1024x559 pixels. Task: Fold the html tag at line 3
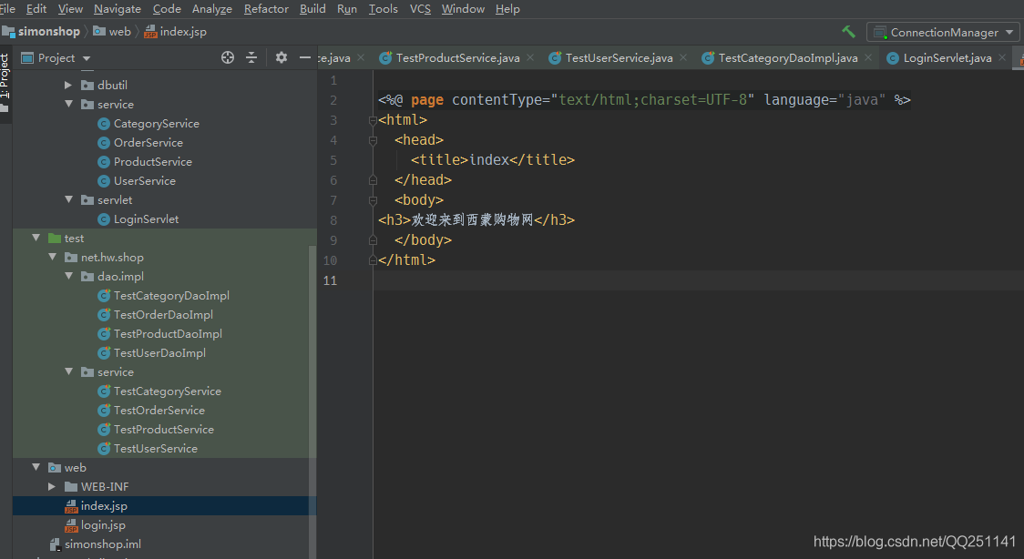pyautogui.click(x=373, y=120)
